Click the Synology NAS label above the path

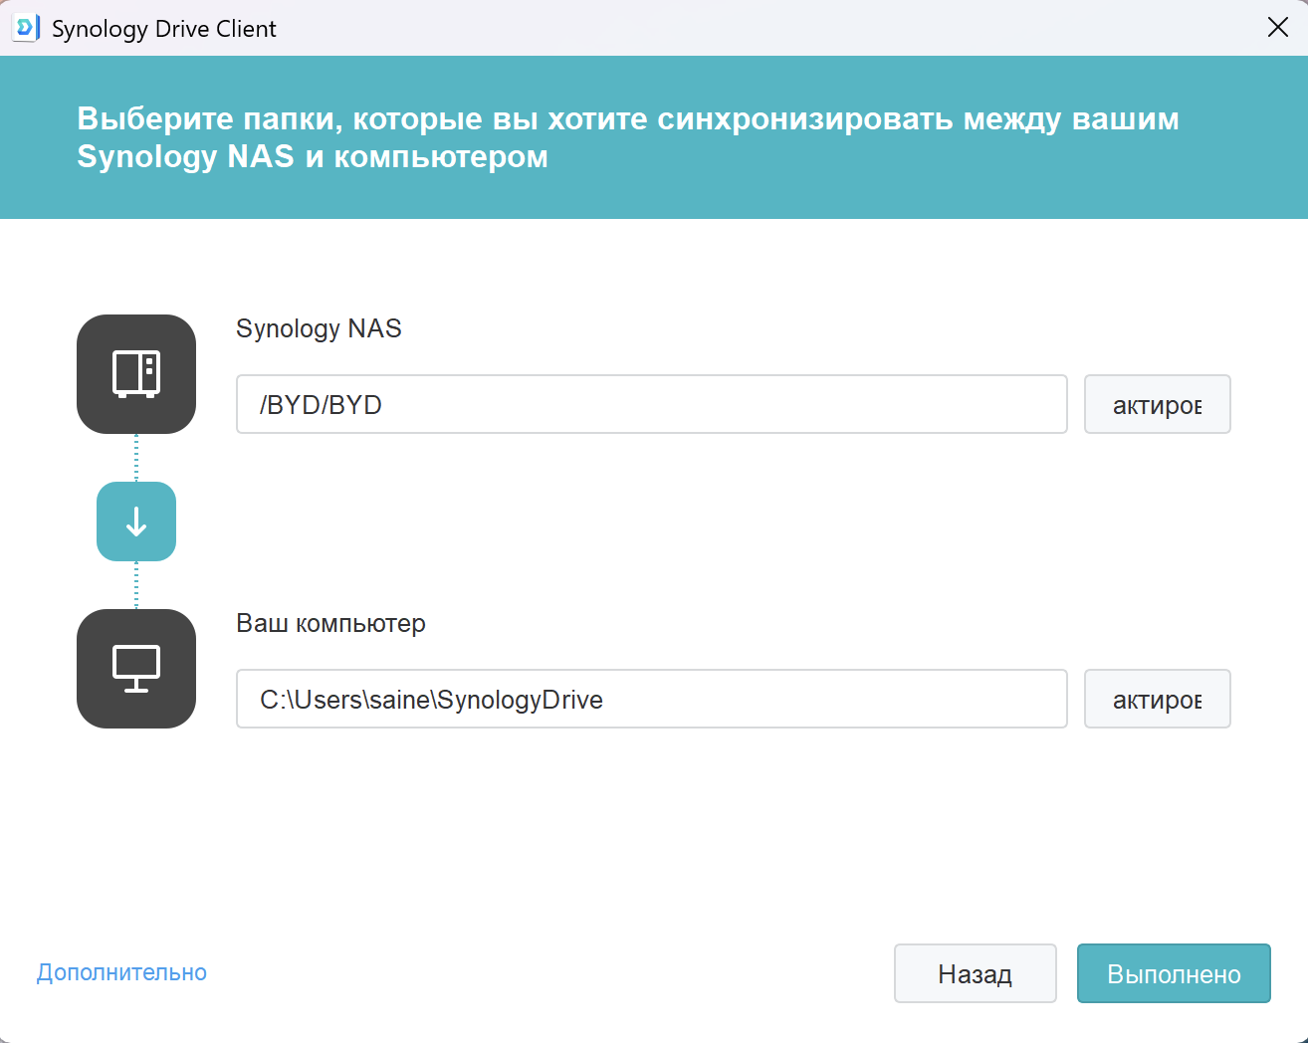coord(319,328)
